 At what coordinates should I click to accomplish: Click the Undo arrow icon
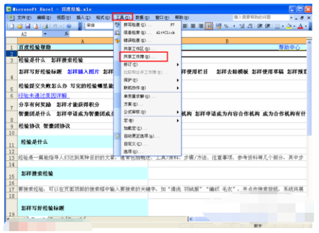55,26
